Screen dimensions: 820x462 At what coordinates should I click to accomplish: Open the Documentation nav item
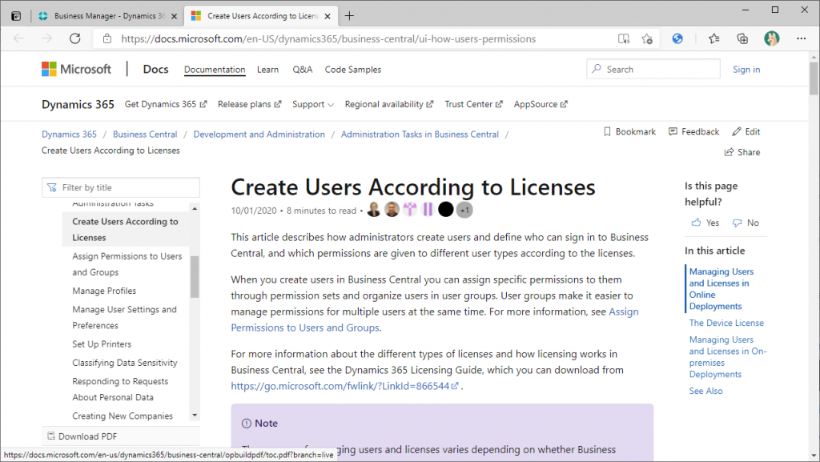(215, 70)
